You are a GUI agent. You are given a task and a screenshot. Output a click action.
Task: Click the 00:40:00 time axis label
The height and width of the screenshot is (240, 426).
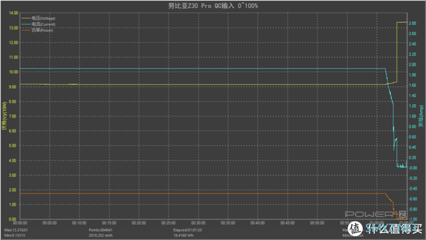pos(257,223)
